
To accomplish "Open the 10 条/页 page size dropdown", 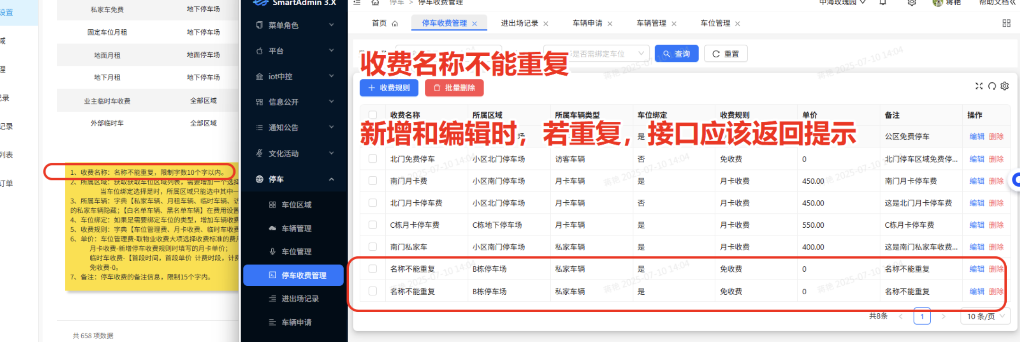I will coord(985,316).
